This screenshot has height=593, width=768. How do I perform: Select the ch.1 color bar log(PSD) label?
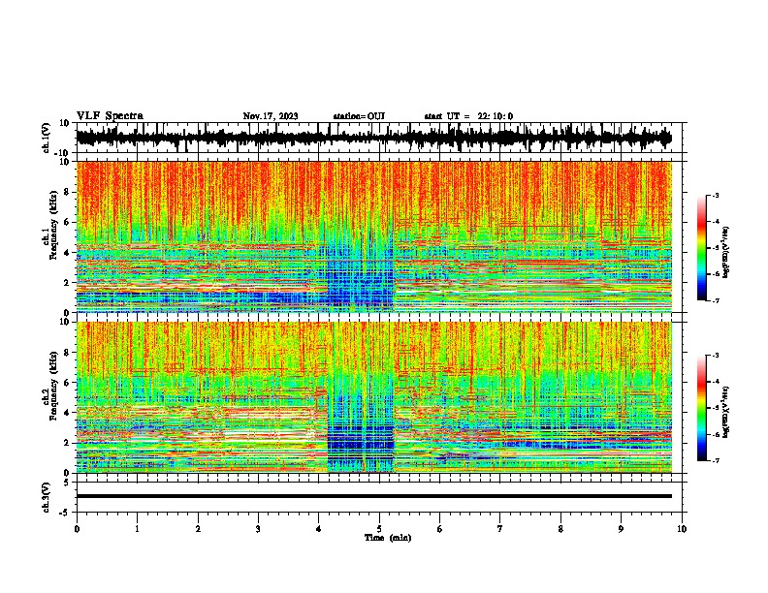[x=726, y=252]
